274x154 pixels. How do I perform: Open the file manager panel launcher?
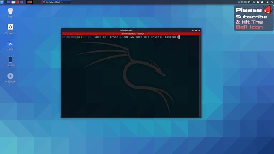point(13,2)
